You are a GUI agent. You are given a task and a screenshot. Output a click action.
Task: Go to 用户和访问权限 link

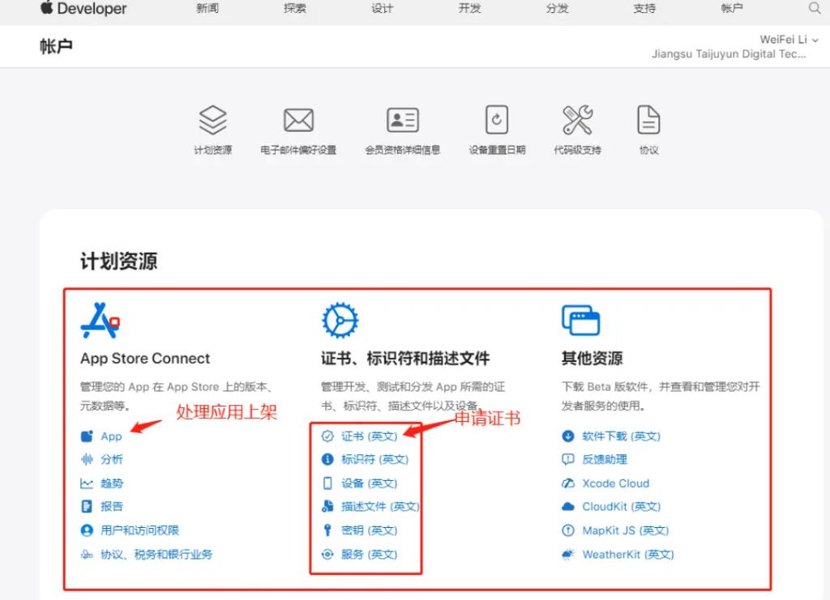[x=139, y=530]
